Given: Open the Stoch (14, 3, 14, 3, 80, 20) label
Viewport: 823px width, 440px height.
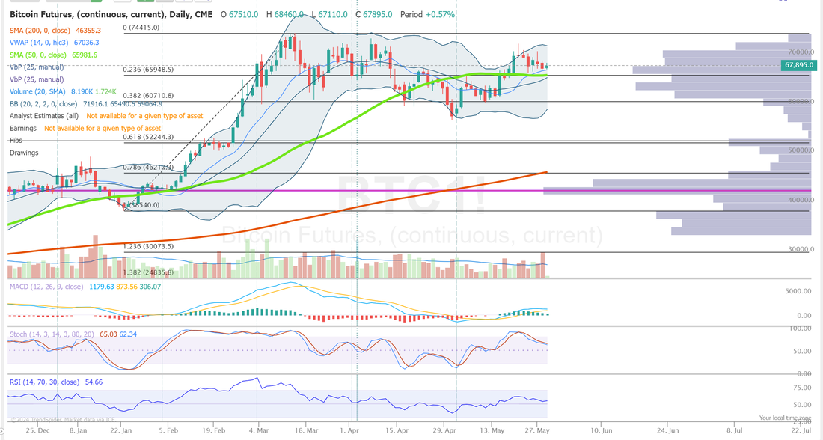Looking at the screenshot, I should tap(52, 334).
